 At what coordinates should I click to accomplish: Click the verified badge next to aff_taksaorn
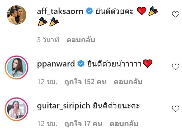(x=89, y=11)
